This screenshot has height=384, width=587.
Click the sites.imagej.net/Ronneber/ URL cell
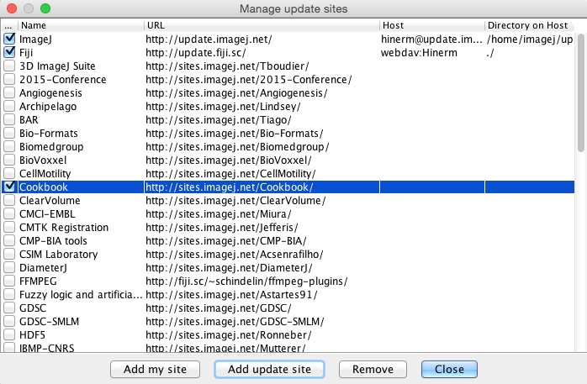tap(262, 335)
